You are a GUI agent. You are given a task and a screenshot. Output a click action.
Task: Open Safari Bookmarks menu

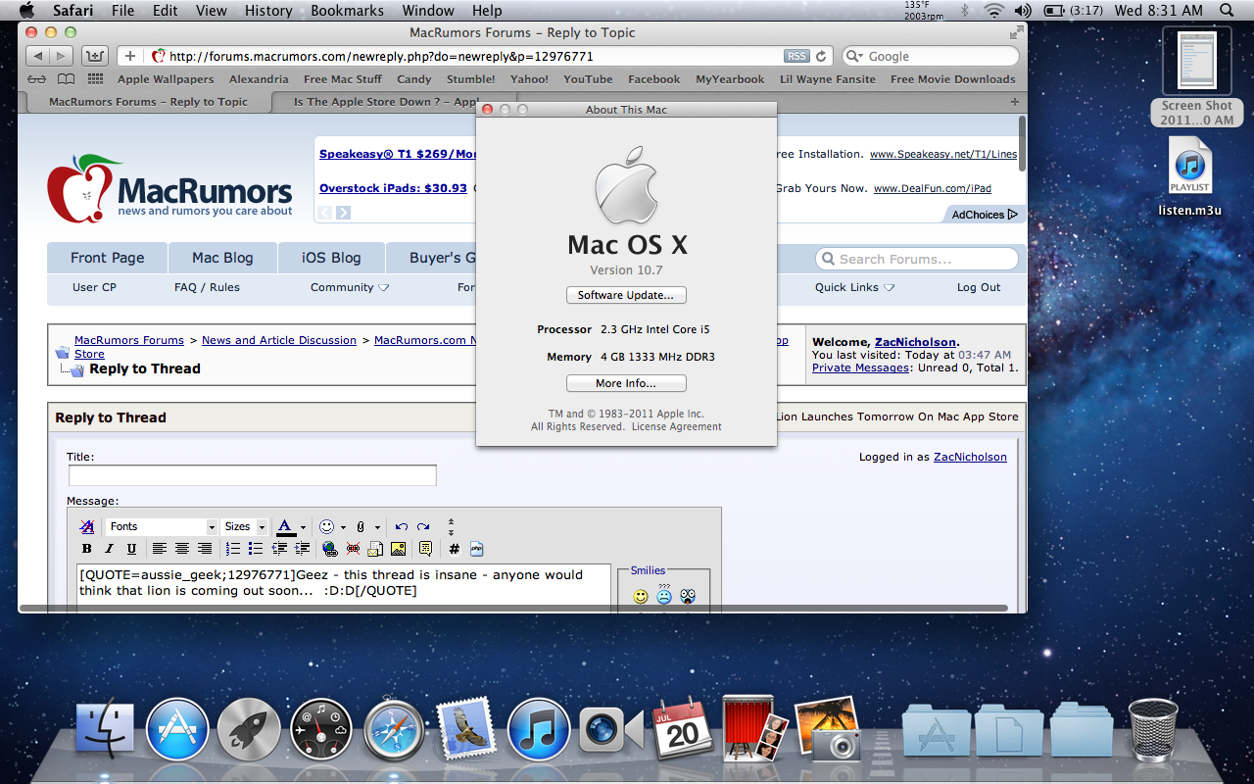[348, 11]
